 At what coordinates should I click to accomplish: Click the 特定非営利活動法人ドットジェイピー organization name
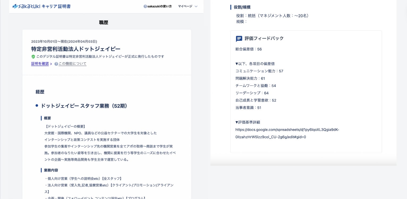[x=76, y=49]
